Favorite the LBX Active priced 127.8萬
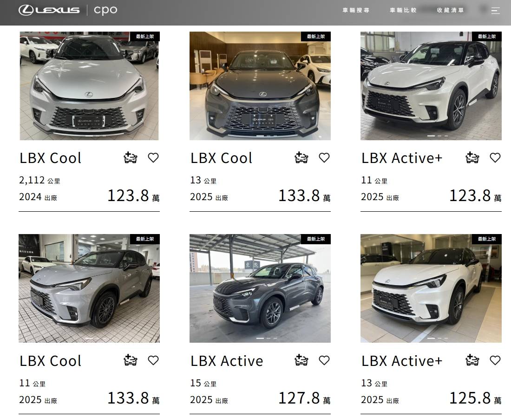This screenshot has height=417, width=511. coord(324,360)
